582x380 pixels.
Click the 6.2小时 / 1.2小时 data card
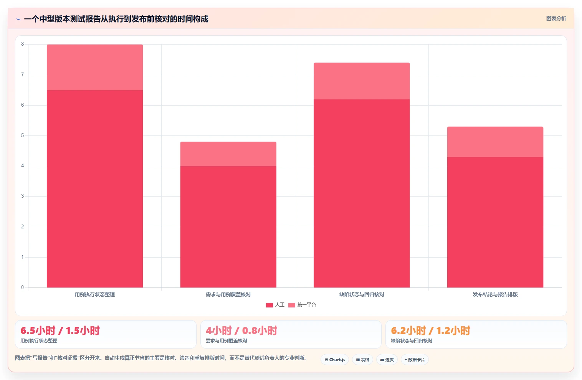click(476, 334)
